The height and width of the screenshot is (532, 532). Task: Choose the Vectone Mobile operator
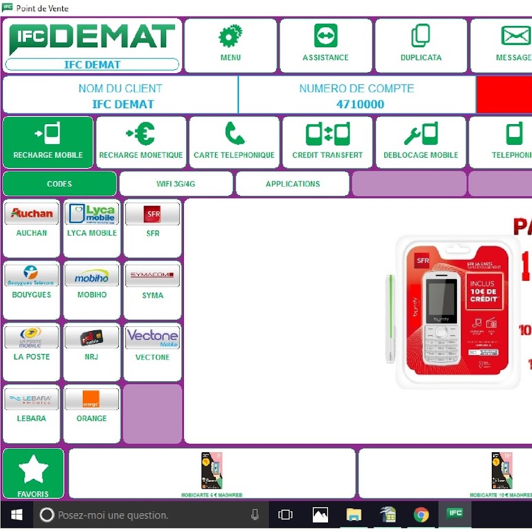[153, 352]
